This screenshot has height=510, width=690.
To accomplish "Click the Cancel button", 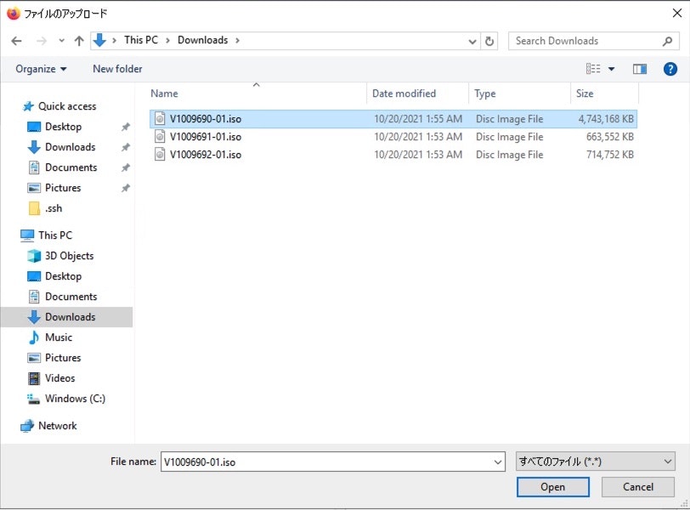I will (638, 487).
